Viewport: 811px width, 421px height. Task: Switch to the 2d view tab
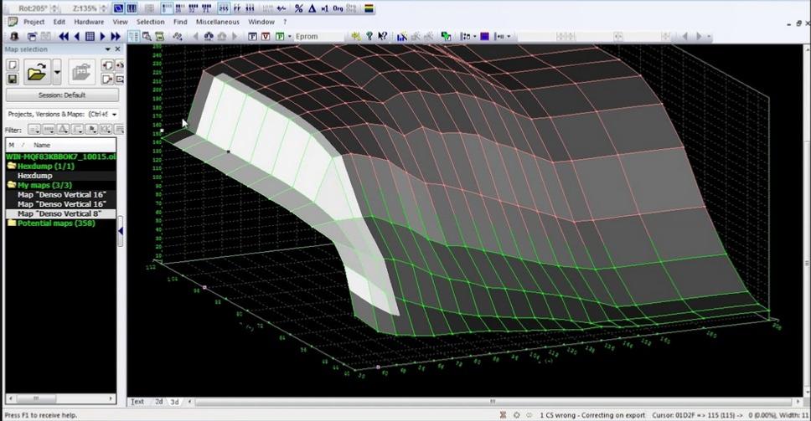coord(159,402)
